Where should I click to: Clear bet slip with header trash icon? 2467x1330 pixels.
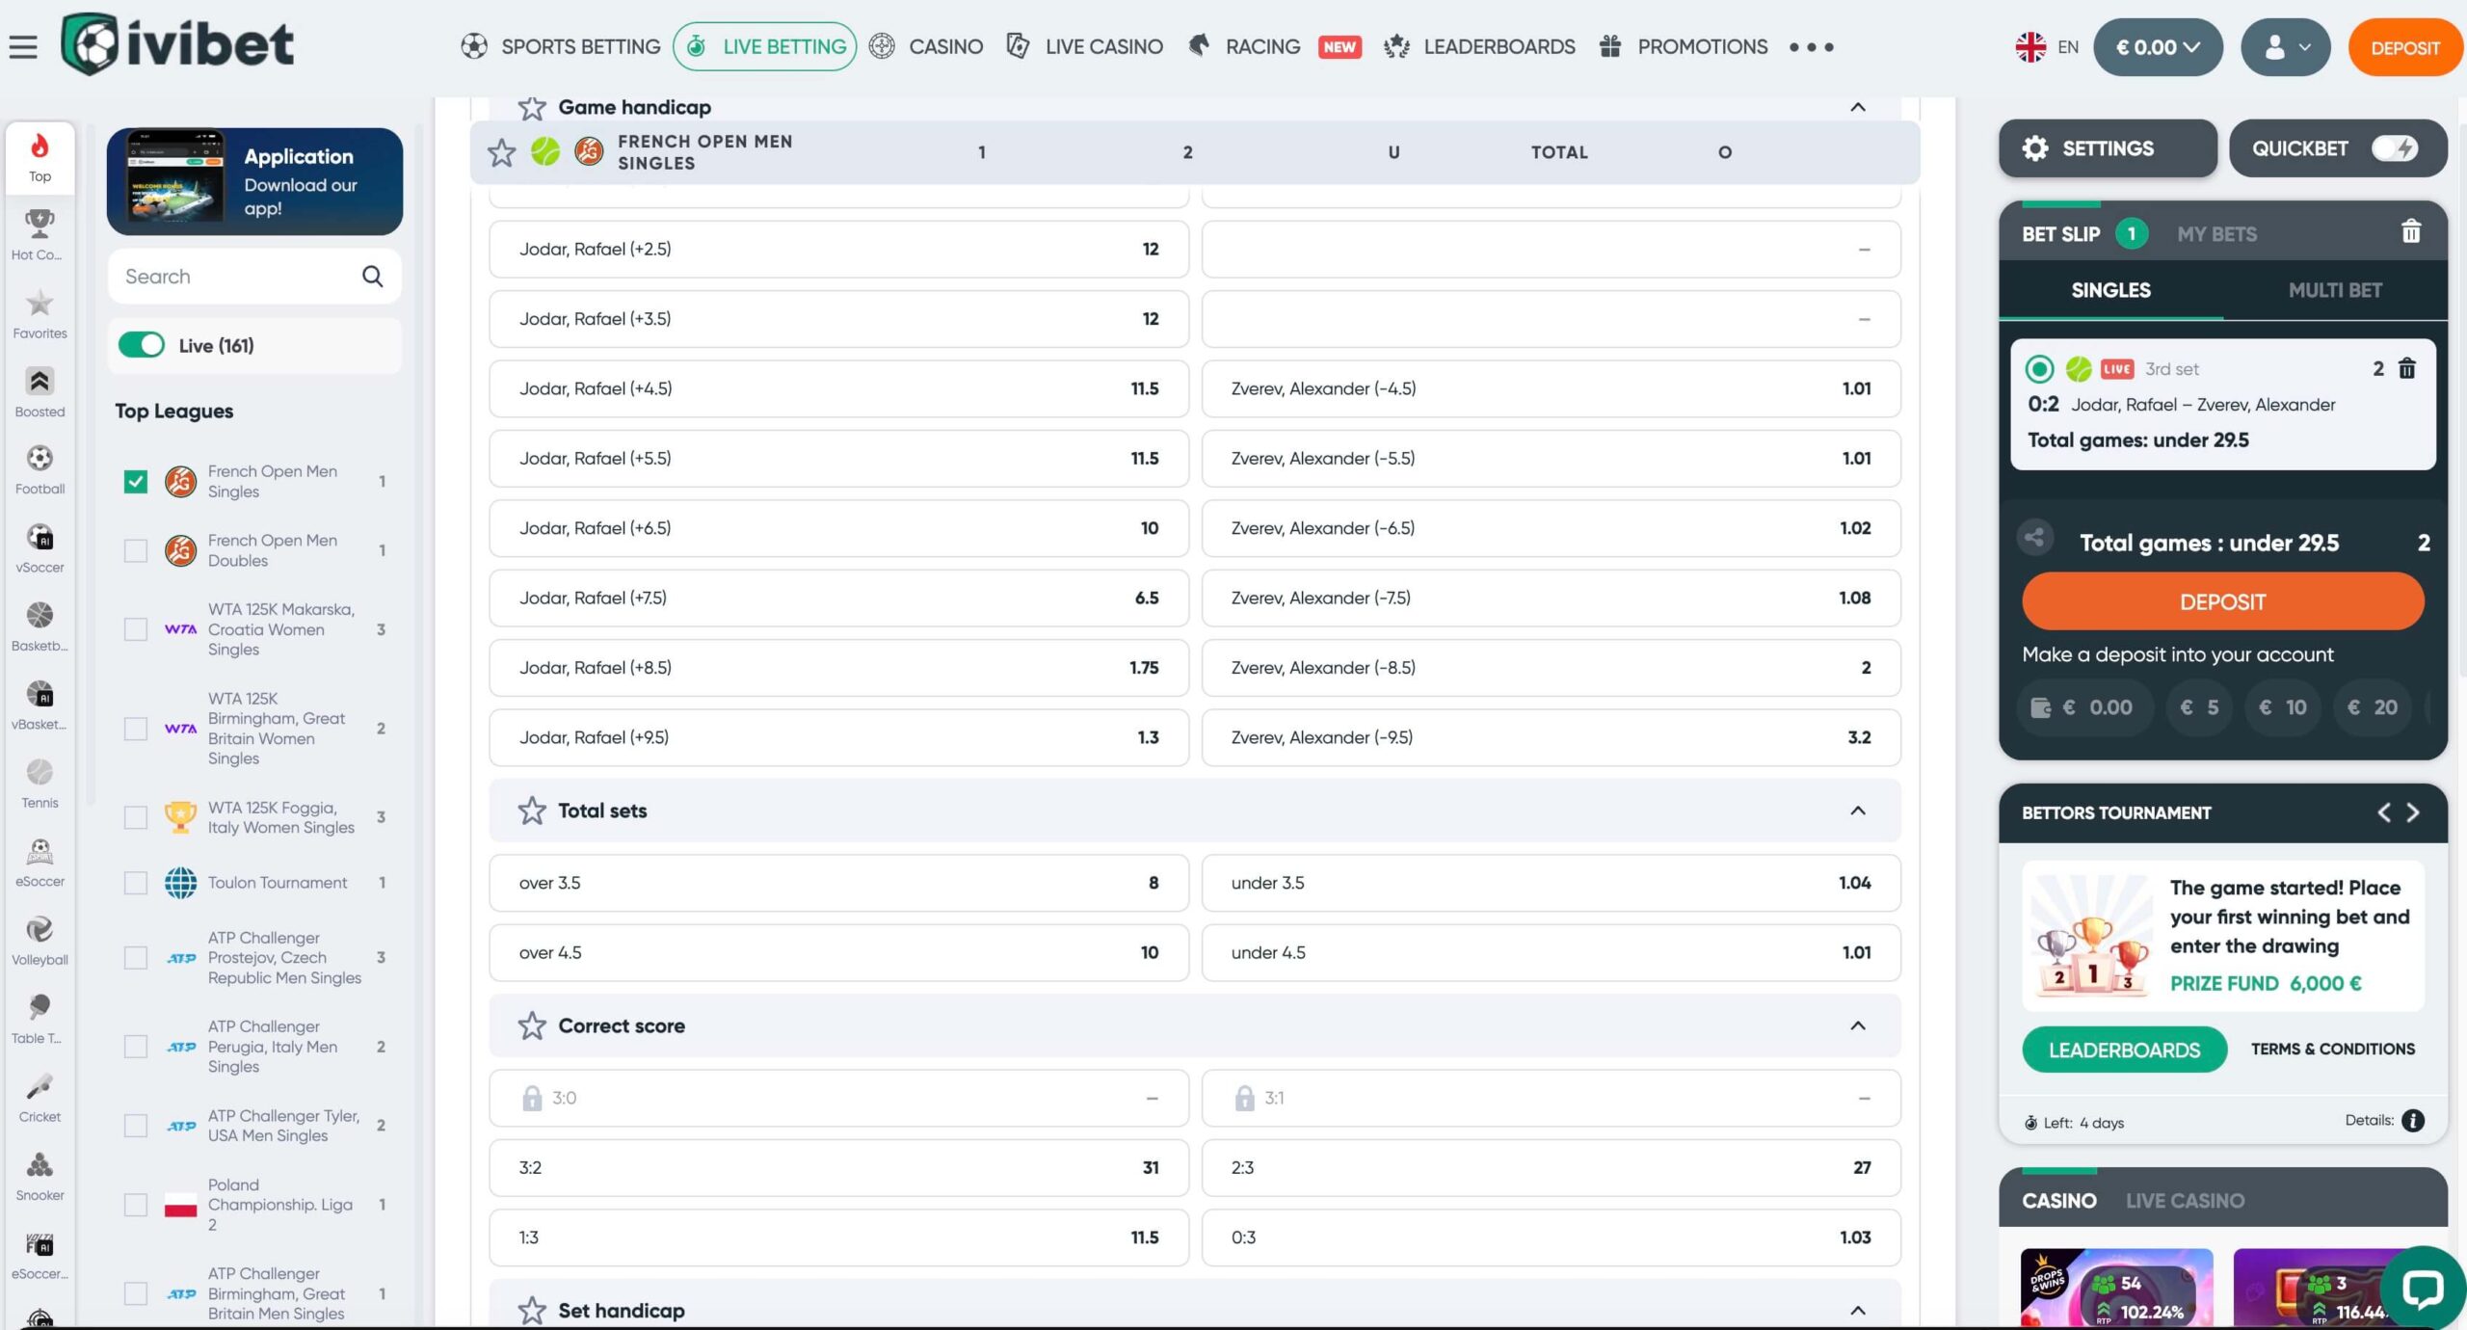click(2411, 231)
